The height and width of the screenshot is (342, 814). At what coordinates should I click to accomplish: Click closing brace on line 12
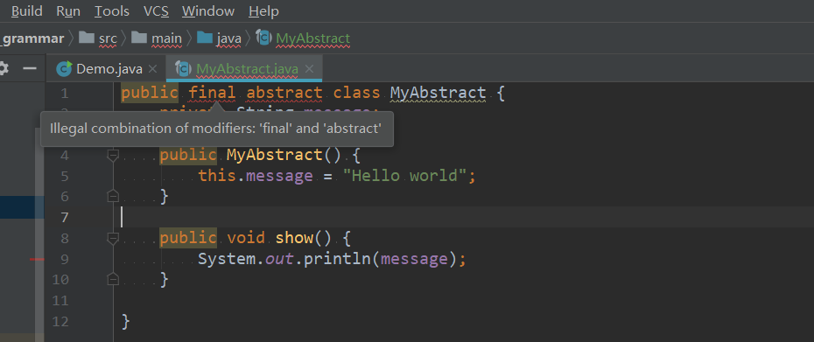[x=126, y=321]
